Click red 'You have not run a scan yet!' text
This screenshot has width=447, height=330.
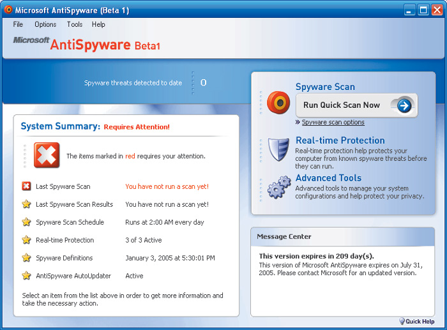(x=167, y=186)
